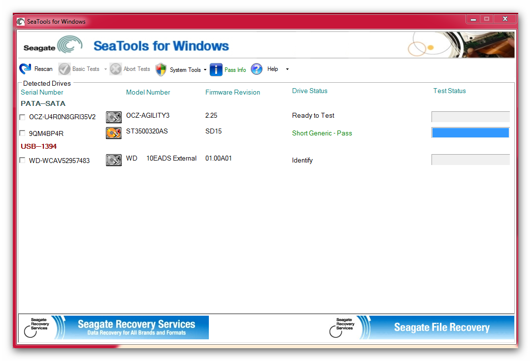This screenshot has width=531, height=361.
Task: Click the SeaTools title bar app icon
Action: point(21,21)
